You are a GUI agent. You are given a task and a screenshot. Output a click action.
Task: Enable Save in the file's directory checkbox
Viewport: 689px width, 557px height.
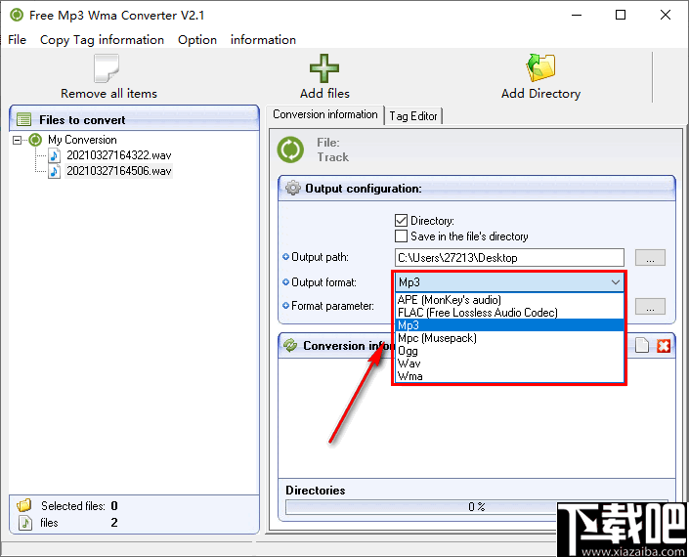401,236
